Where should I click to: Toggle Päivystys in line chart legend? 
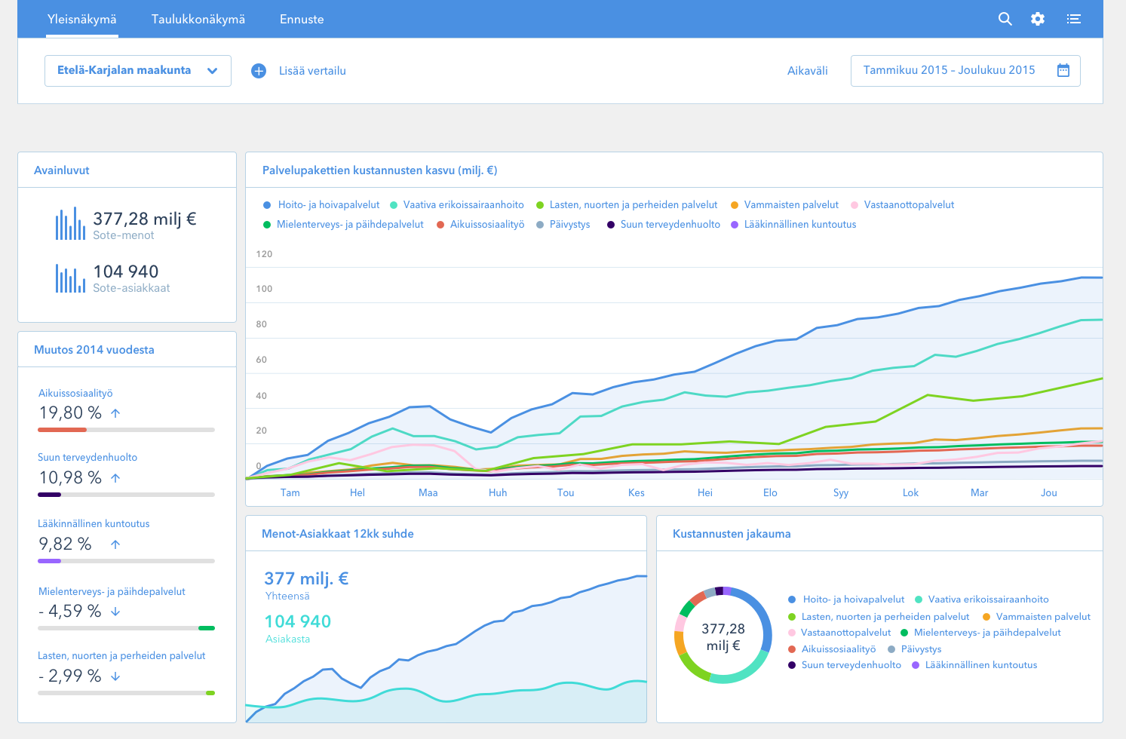563,225
